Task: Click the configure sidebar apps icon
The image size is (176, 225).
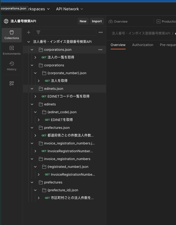Action: click(x=12, y=83)
